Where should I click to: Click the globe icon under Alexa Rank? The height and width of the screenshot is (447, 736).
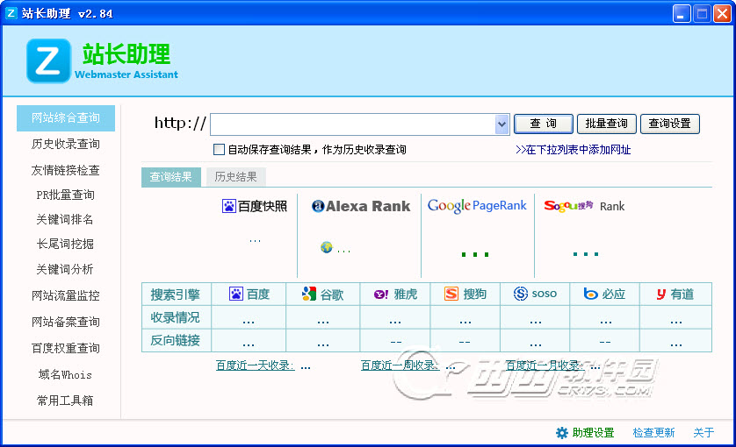click(327, 247)
